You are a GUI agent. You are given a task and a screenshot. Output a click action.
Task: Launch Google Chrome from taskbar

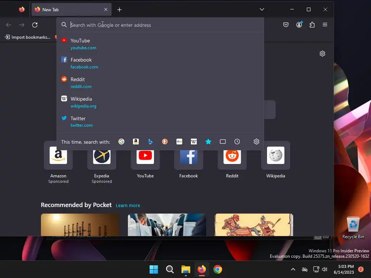pyautogui.click(x=218, y=269)
